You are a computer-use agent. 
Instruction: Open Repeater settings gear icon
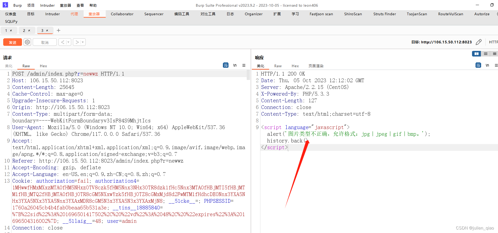coord(27,42)
